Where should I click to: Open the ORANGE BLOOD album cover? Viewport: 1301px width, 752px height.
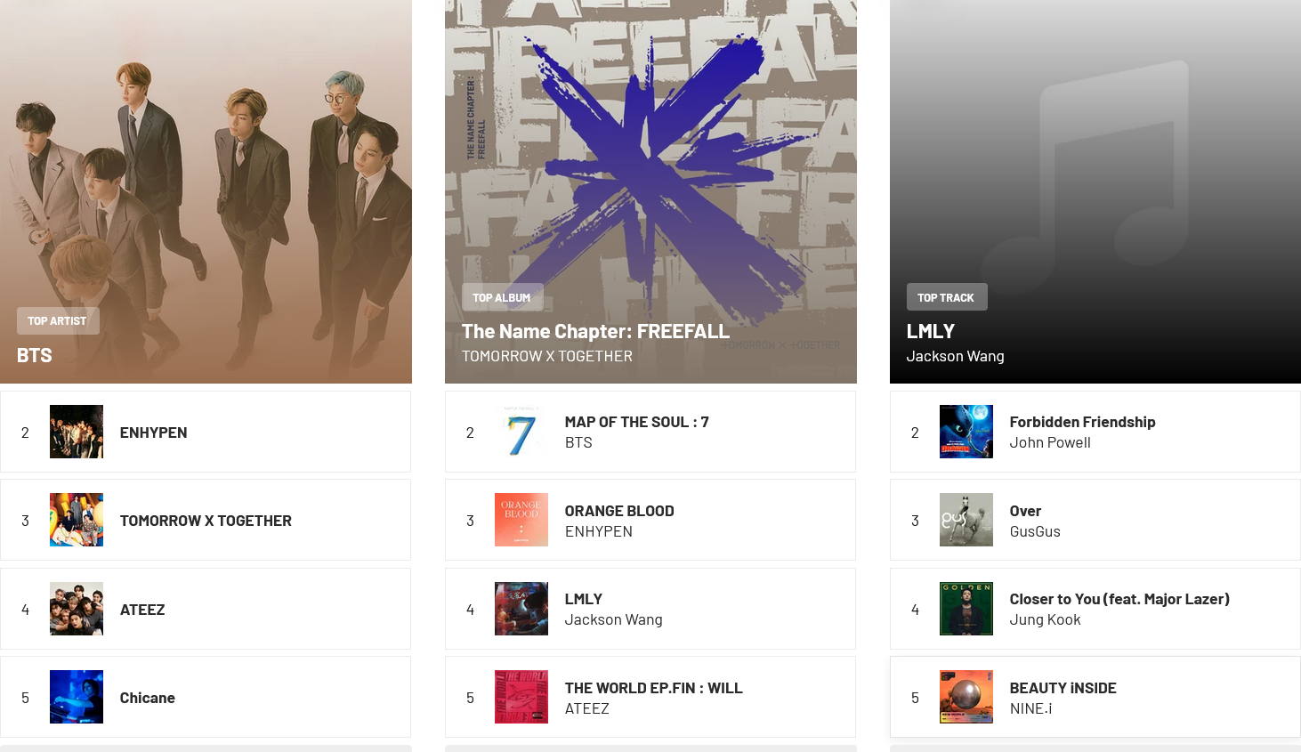[521, 520]
